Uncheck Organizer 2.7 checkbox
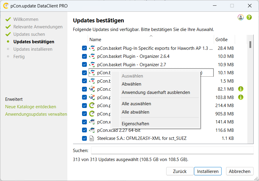 tap(84, 64)
